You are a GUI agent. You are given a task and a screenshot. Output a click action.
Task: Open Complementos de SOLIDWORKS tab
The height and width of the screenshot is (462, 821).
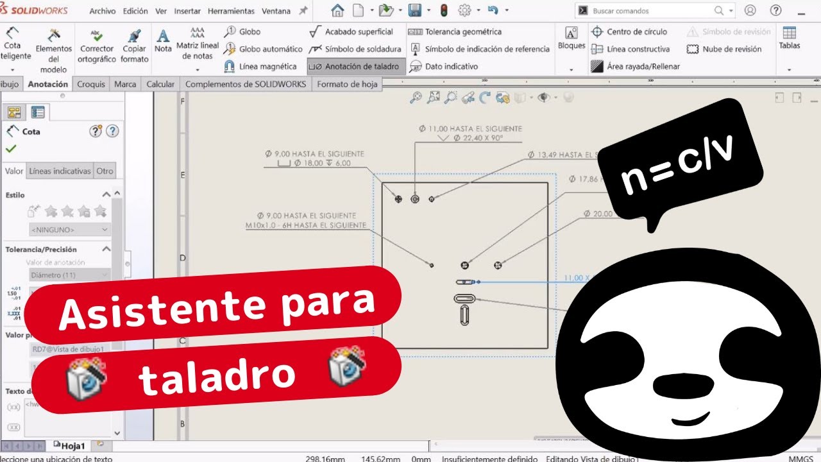tap(246, 84)
